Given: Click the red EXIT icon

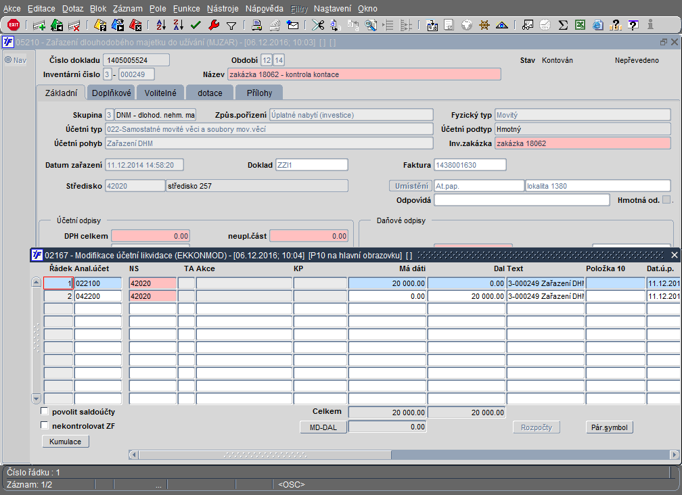Looking at the screenshot, I should point(14,25).
